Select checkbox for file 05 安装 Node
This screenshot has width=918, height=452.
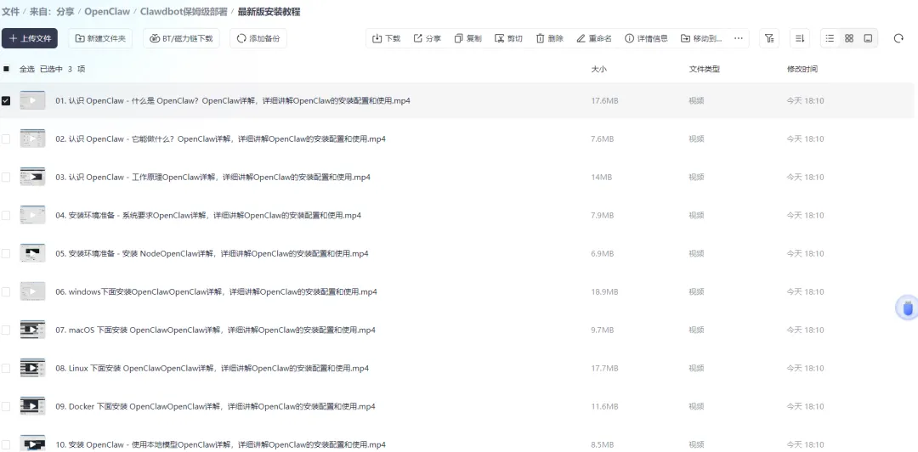6,253
